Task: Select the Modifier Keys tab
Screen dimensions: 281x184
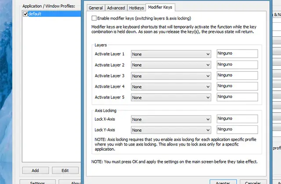Action: pos(160,7)
